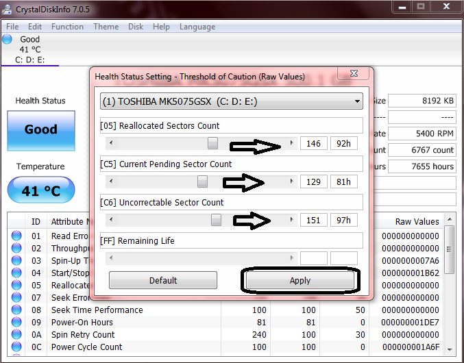Click the Current Pending value field 129
Image resolution: width=464 pixels, height=363 pixels.
[314, 181]
